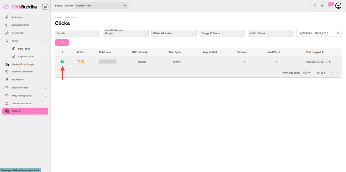
Task: Open notifications bell with 10+ badge
Action: coord(329,6)
